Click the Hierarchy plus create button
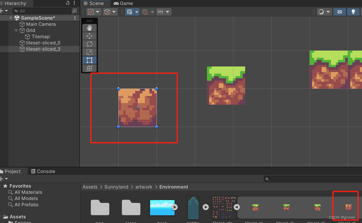Screen dimensions: 362x223 click(2, 11)
